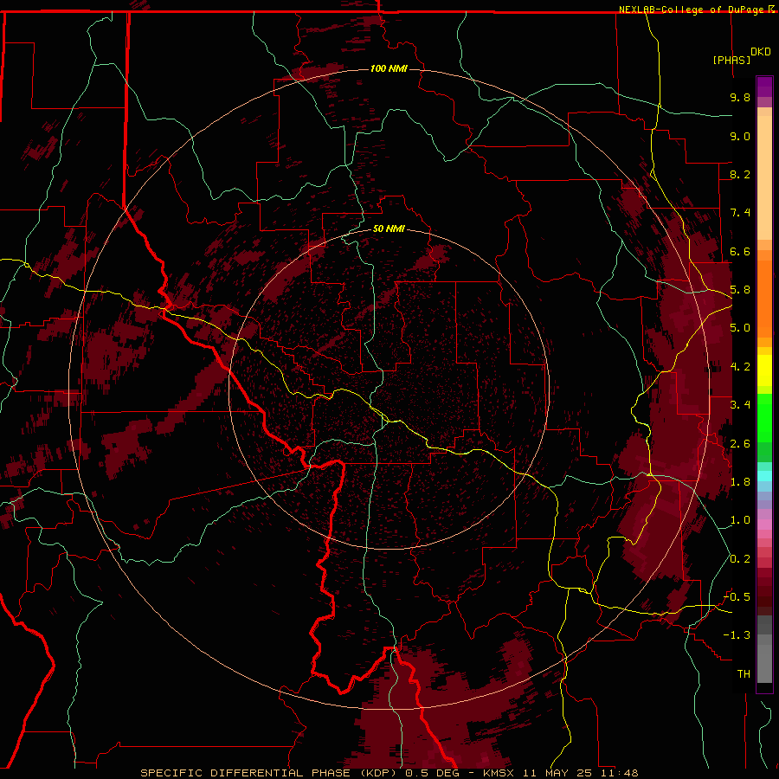The image size is (779, 779).
Task: Click the 6.6 value on the color scale
Action: (x=740, y=251)
